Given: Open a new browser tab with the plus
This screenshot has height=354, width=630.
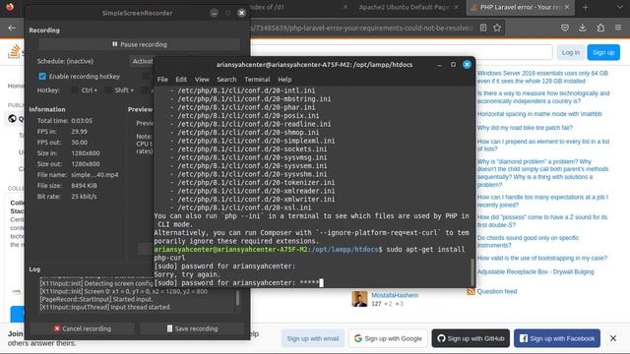Looking at the screenshot, I should (x=586, y=7).
